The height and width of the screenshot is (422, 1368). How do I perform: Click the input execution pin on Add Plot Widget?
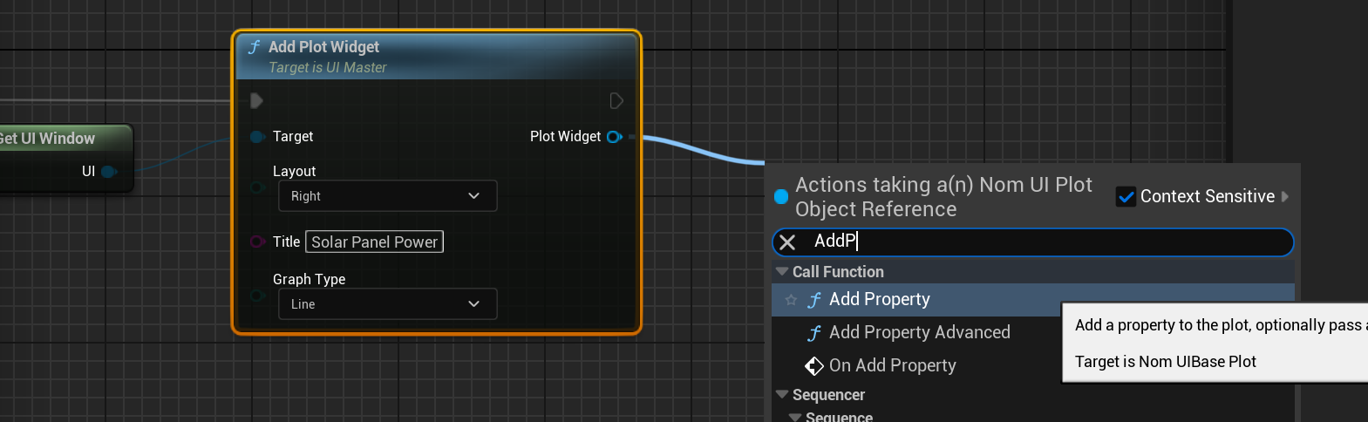point(256,101)
